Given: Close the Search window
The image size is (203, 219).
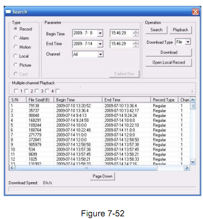Looking at the screenshot, I should click(x=196, y=12).
